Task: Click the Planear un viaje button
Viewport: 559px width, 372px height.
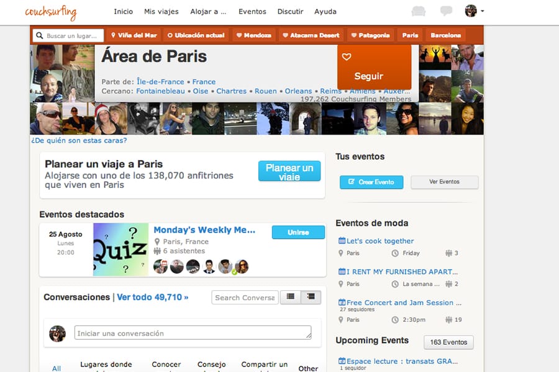Action: (x=289, y=171)
